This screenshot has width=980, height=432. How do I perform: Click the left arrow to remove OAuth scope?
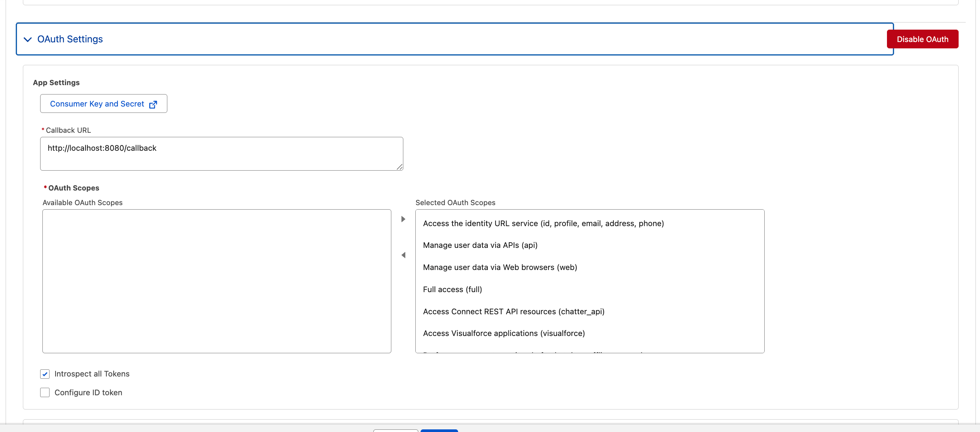pyautogui.click(x=403, y=255)
